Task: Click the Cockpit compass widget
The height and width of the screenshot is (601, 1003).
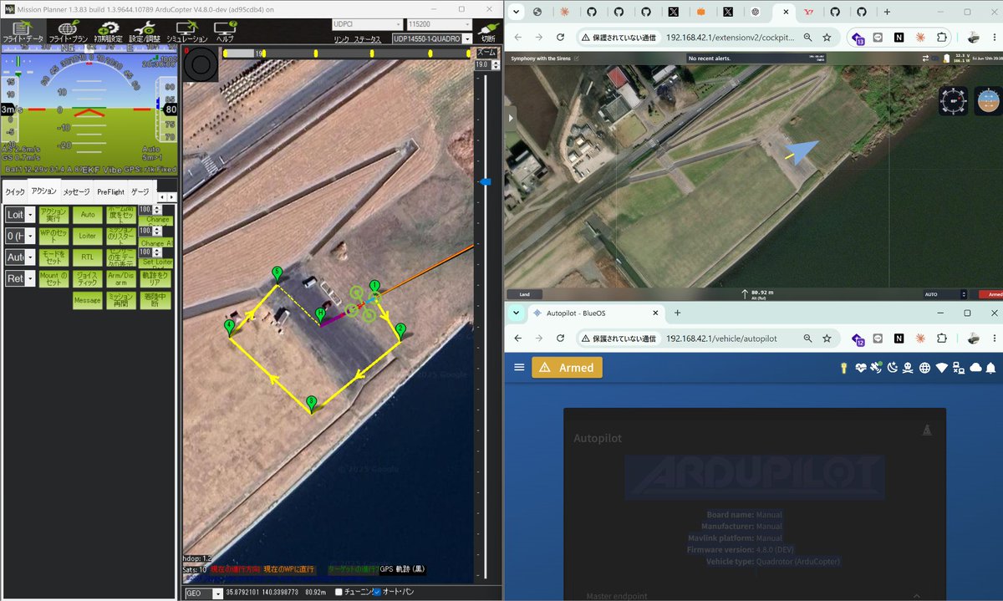Action: (953, 100)
